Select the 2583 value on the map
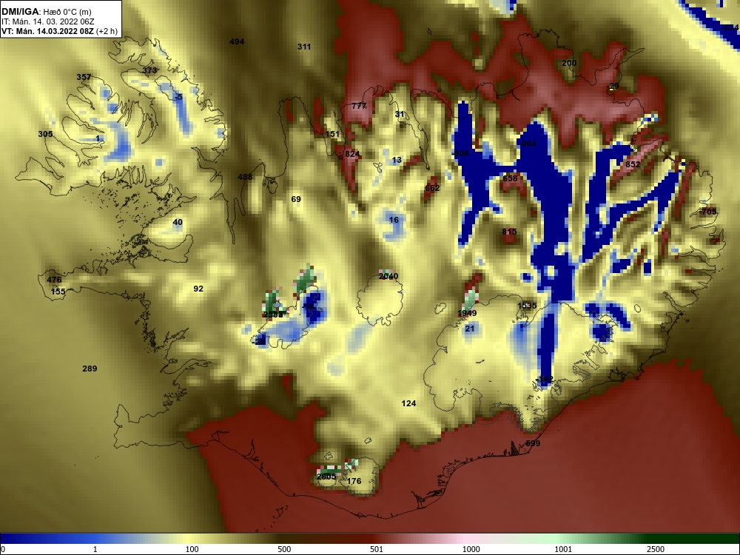Image resolution: width=740 pixels, height=555 pixels. click(273, 314)
